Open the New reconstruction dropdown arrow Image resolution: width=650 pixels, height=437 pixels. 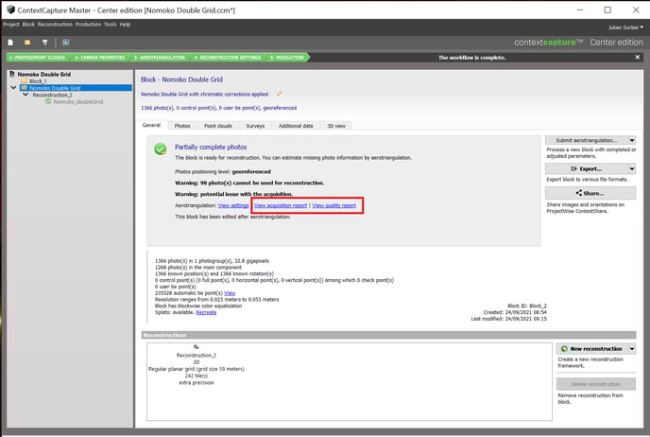click(632, 349)
